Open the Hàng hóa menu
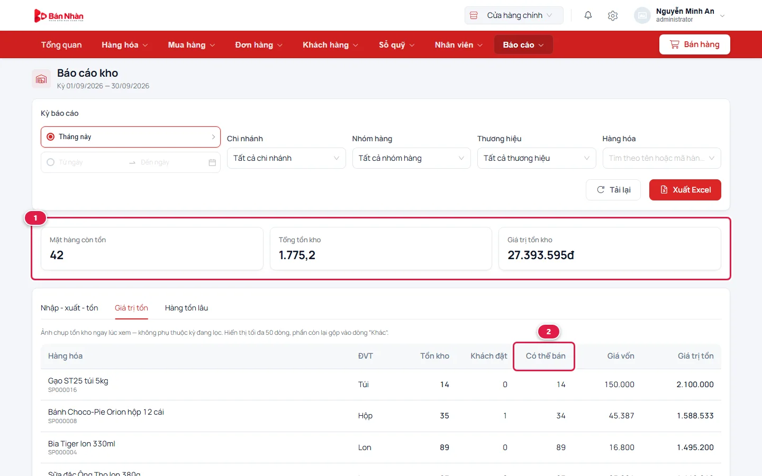 coord(125,45)
